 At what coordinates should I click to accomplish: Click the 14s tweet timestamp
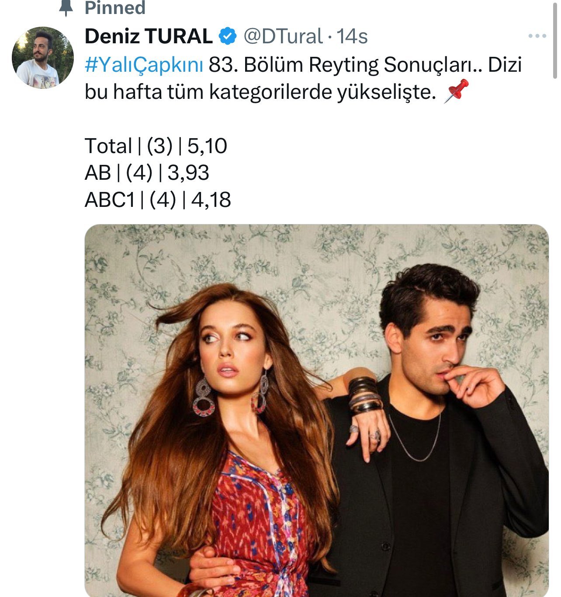tap(353, 36)
